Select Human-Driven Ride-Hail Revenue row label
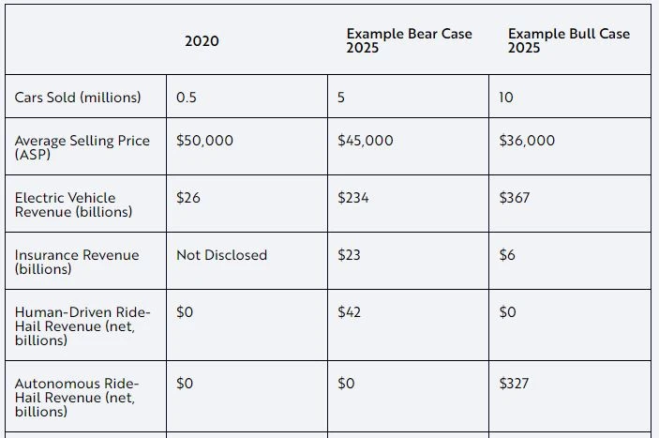This screenshot has height=438, width=659. click(x=82, y=325)
